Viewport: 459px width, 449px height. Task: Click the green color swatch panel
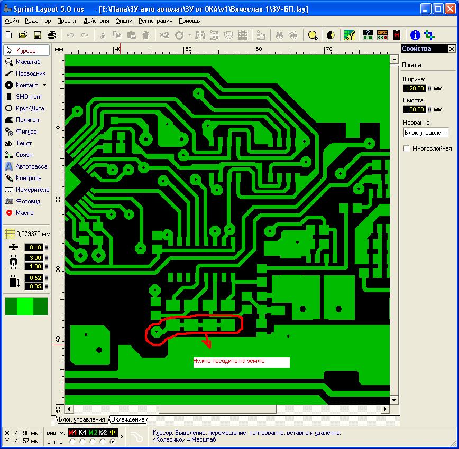pyautogui.click(x=26, y=306)
